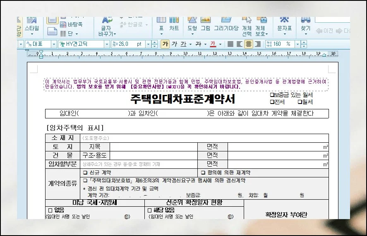Click the 그리기마당 button
Viewport: 367px width, 236px height.
pos(226,24)
